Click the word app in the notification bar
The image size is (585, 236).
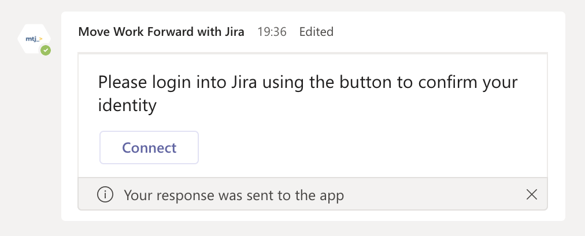pos(332,196)
